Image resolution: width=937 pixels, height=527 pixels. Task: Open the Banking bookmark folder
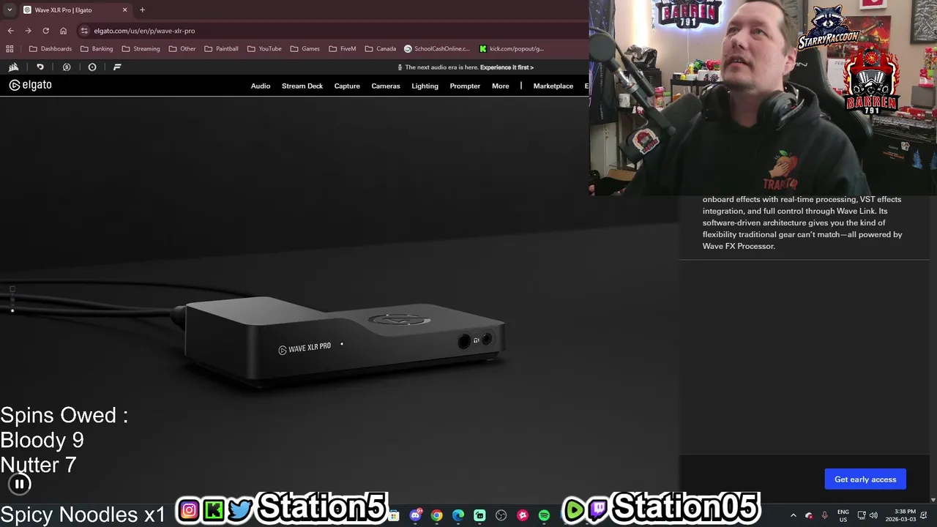pos(97,49)
